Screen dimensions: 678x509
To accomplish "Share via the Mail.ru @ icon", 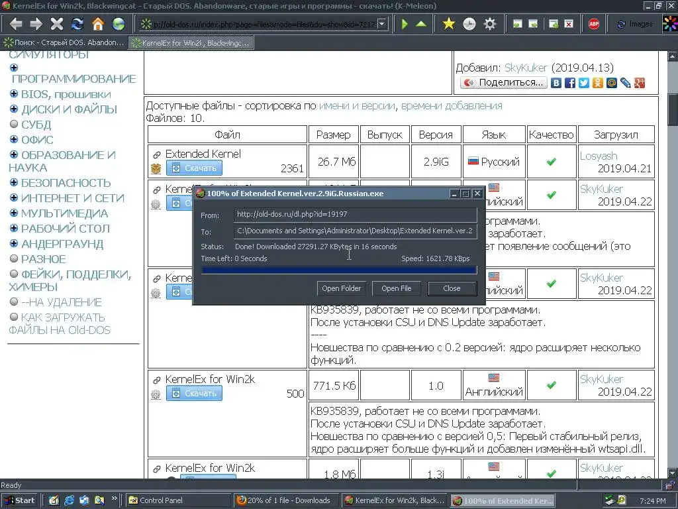I will 611,83.
